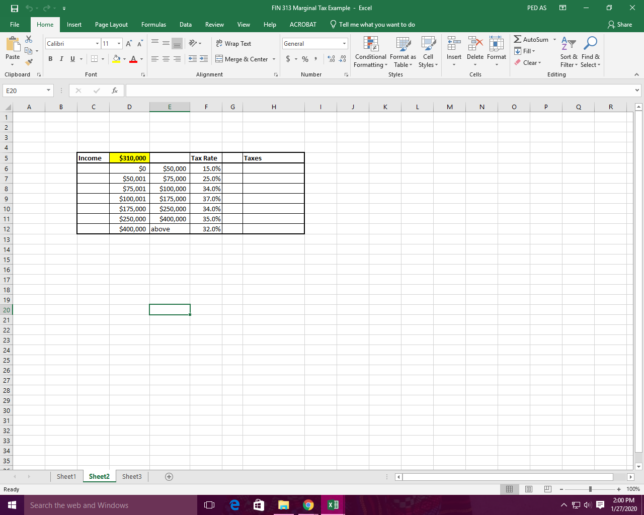Expand the Merge & Center options

click(x=274, y=59)
